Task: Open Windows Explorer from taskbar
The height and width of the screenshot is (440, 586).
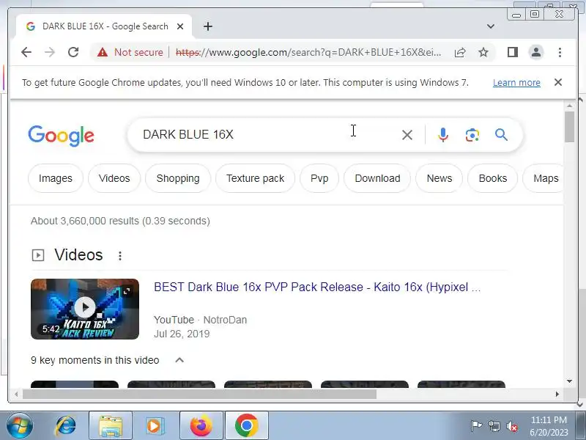Action: 111,426
